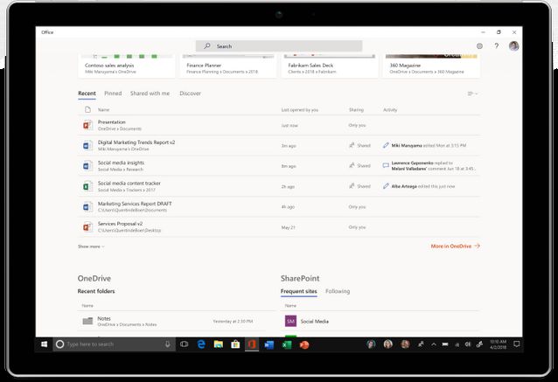558x382 pixels.
Task: Open the Notes folder name
Action: (x=104, y=318)
